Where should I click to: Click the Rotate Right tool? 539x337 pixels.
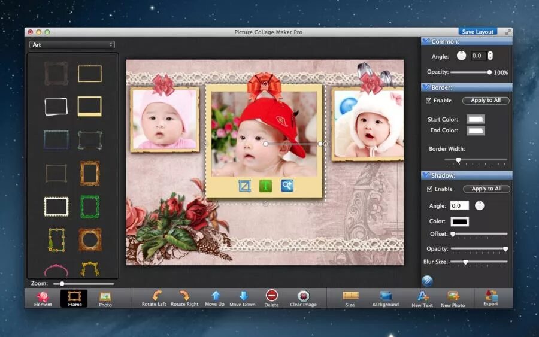point(184,298)
